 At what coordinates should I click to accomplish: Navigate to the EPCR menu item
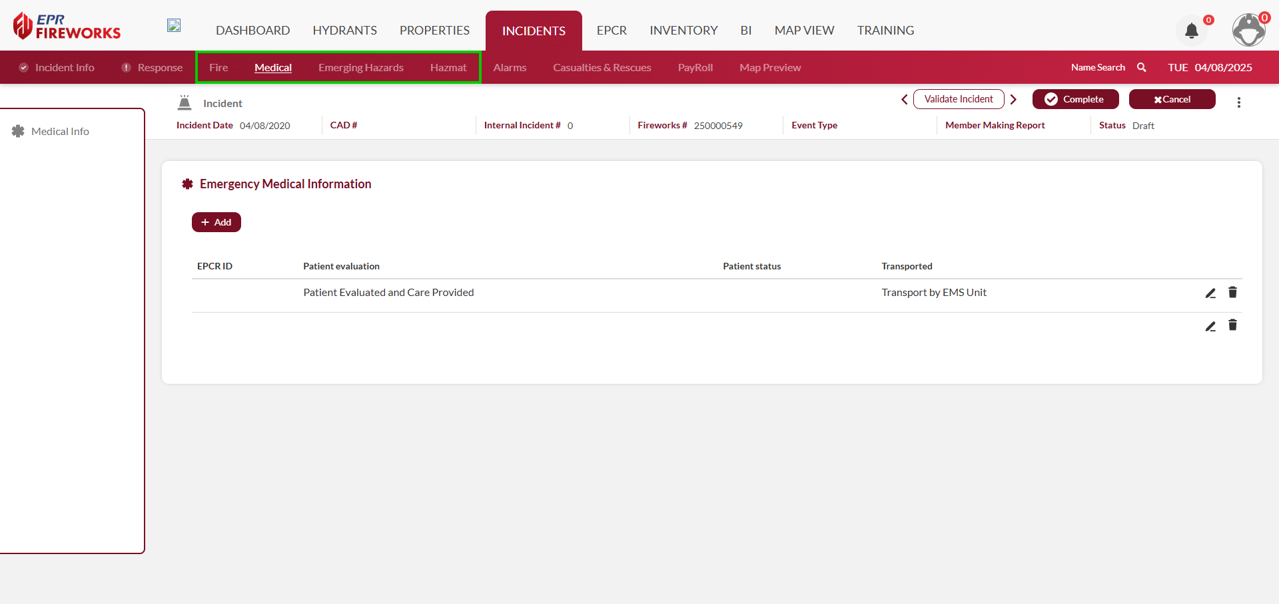click(611, 31)
